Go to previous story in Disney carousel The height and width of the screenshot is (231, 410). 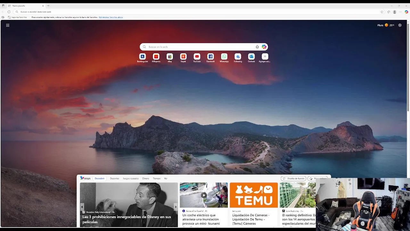click(82, 207)
